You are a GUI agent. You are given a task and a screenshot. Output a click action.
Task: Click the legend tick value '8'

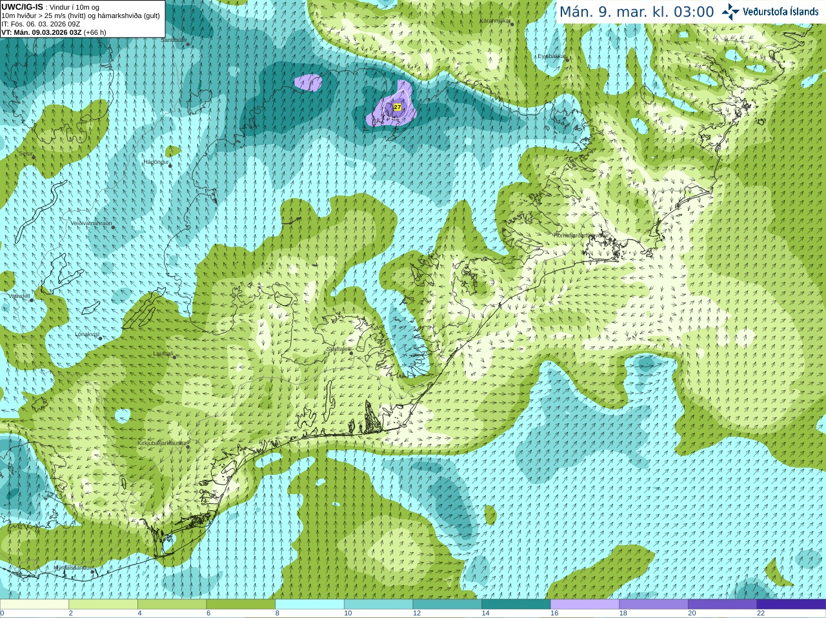277,613
